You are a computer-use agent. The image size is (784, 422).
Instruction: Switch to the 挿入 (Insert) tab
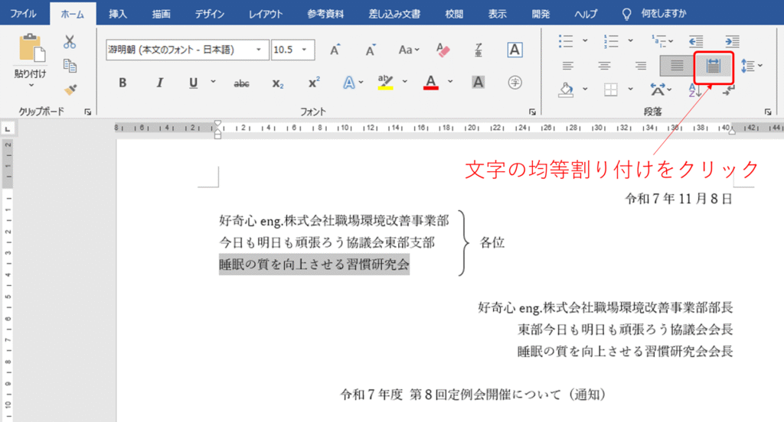click(x=118, y=13)
